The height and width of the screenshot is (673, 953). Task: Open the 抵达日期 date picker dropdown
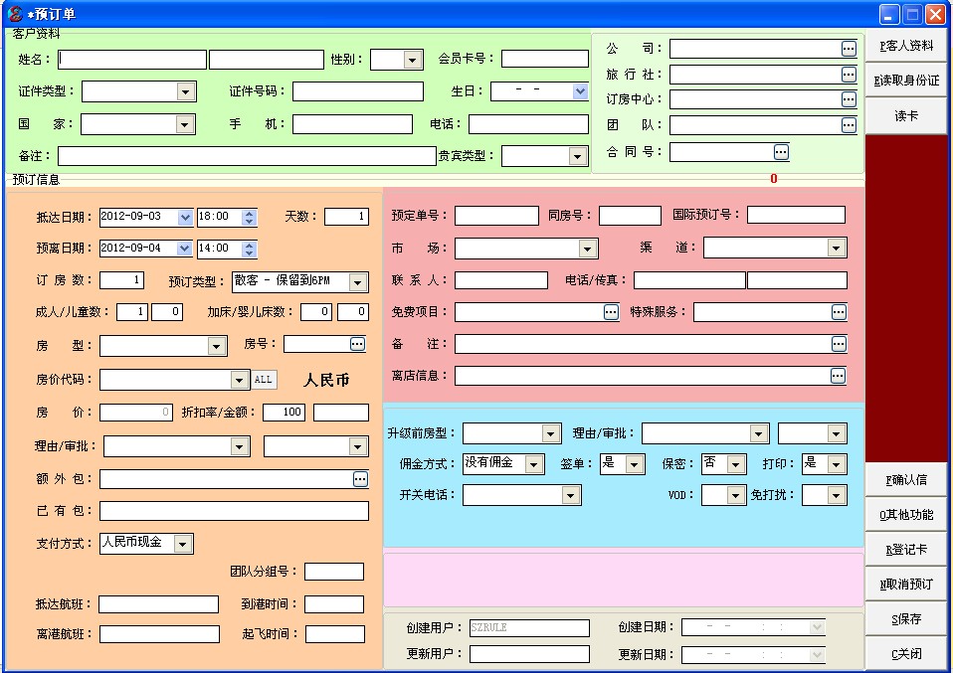coord(184,217)
